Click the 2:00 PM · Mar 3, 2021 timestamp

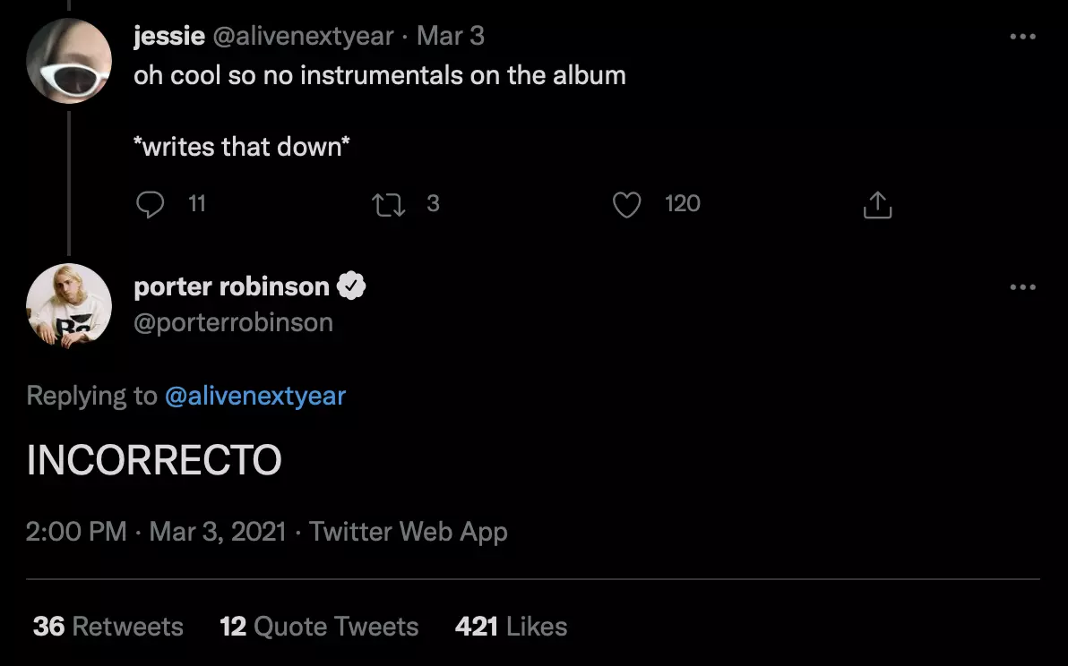[156, 532]
